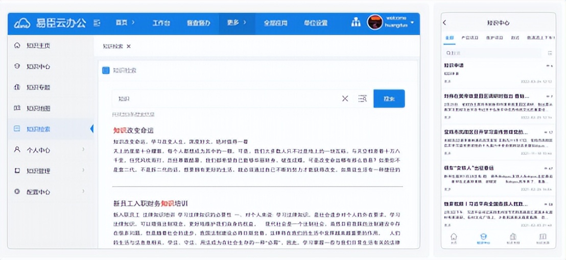The height and width of the screenshot is (260, 566).
Task: Click the 知识主页 sidebar icon
Action: 17,46
